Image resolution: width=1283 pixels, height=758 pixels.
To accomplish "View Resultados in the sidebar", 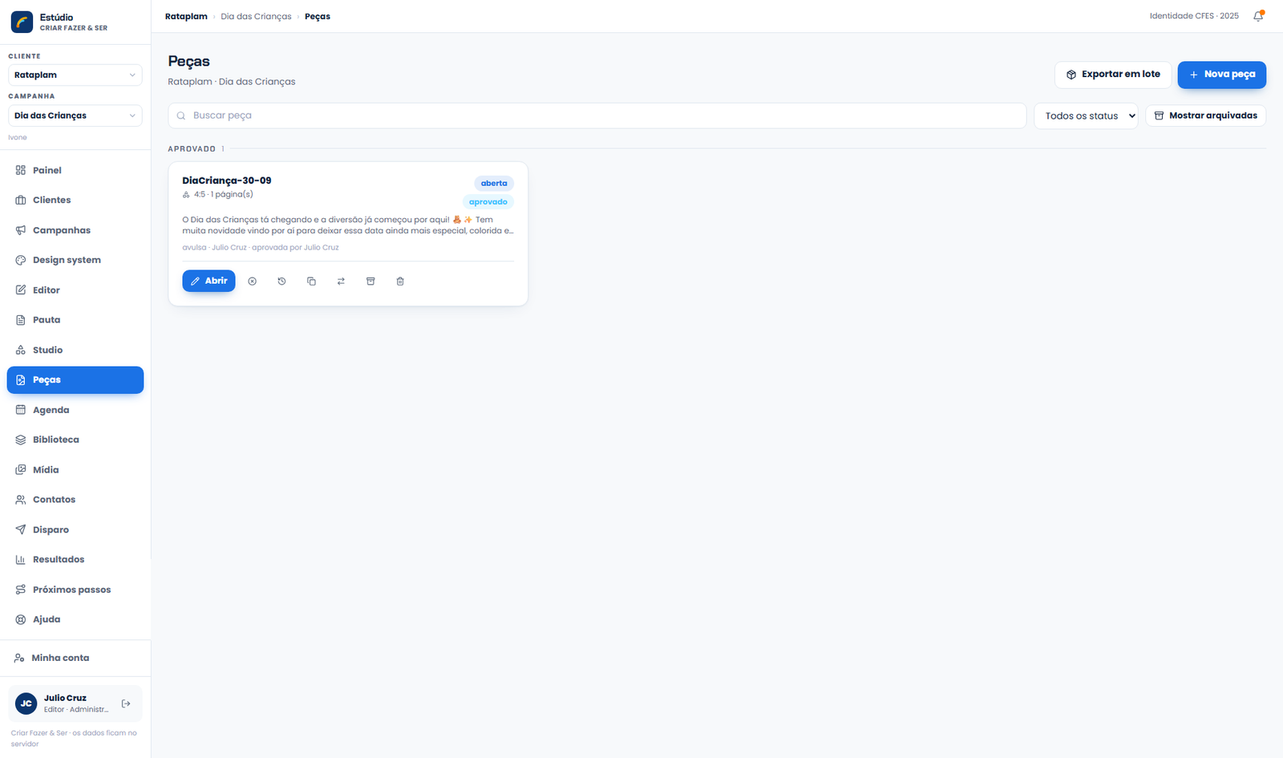I will [75, 560].
